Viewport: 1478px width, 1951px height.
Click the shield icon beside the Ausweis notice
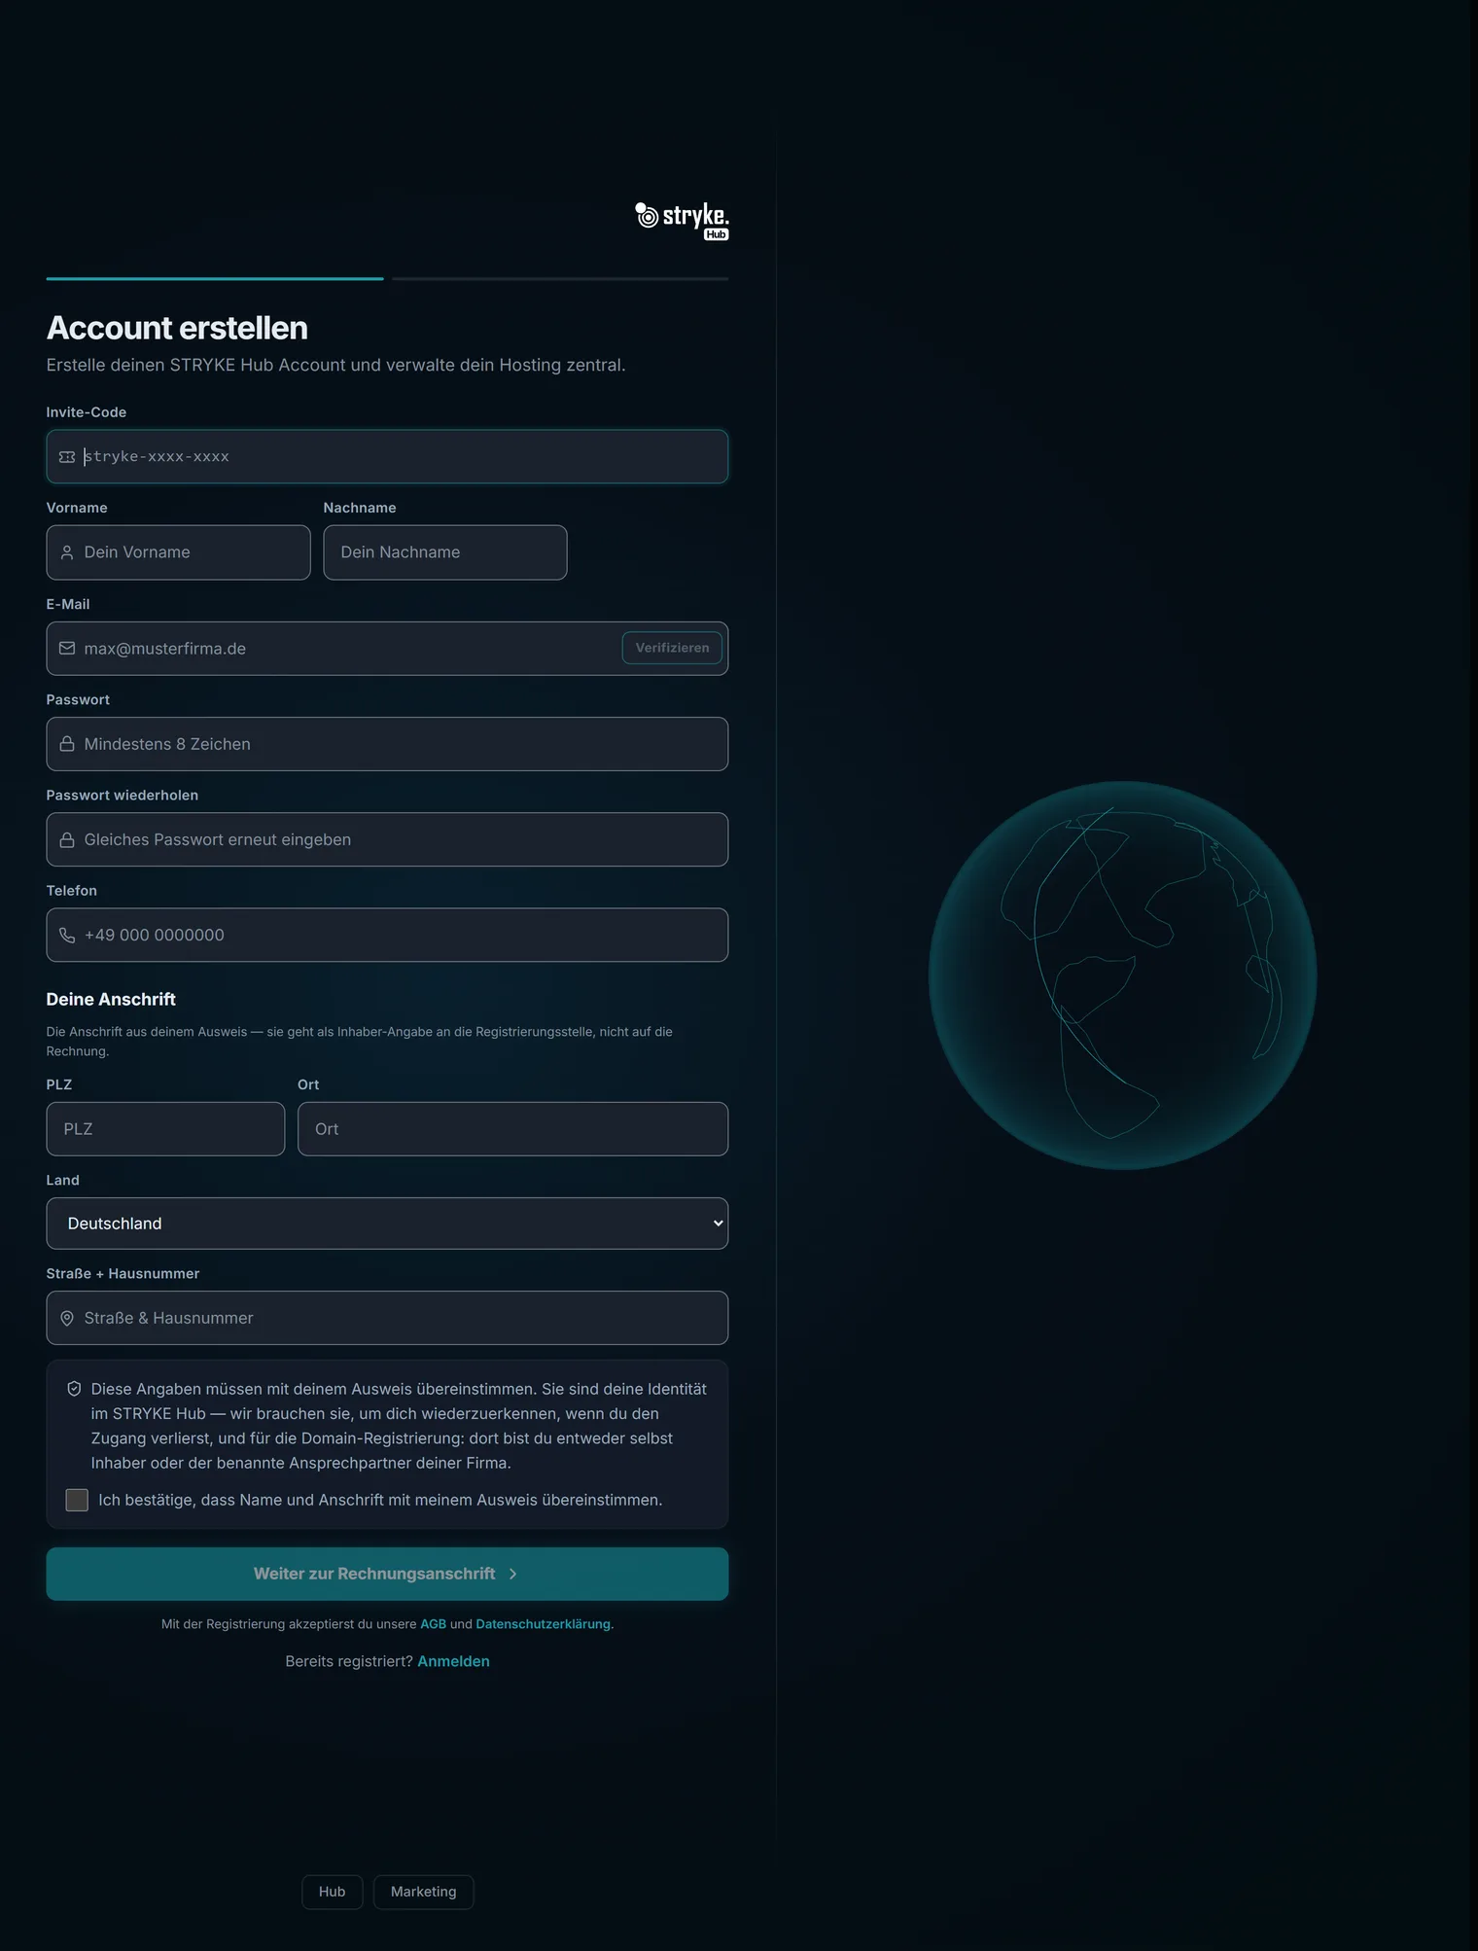(x=74, y=1389)
